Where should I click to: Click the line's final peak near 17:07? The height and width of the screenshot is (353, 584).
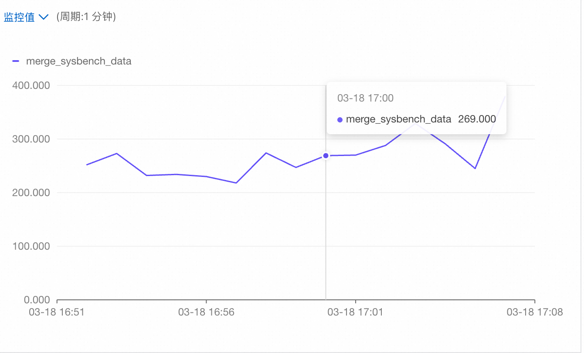[505, 96]
